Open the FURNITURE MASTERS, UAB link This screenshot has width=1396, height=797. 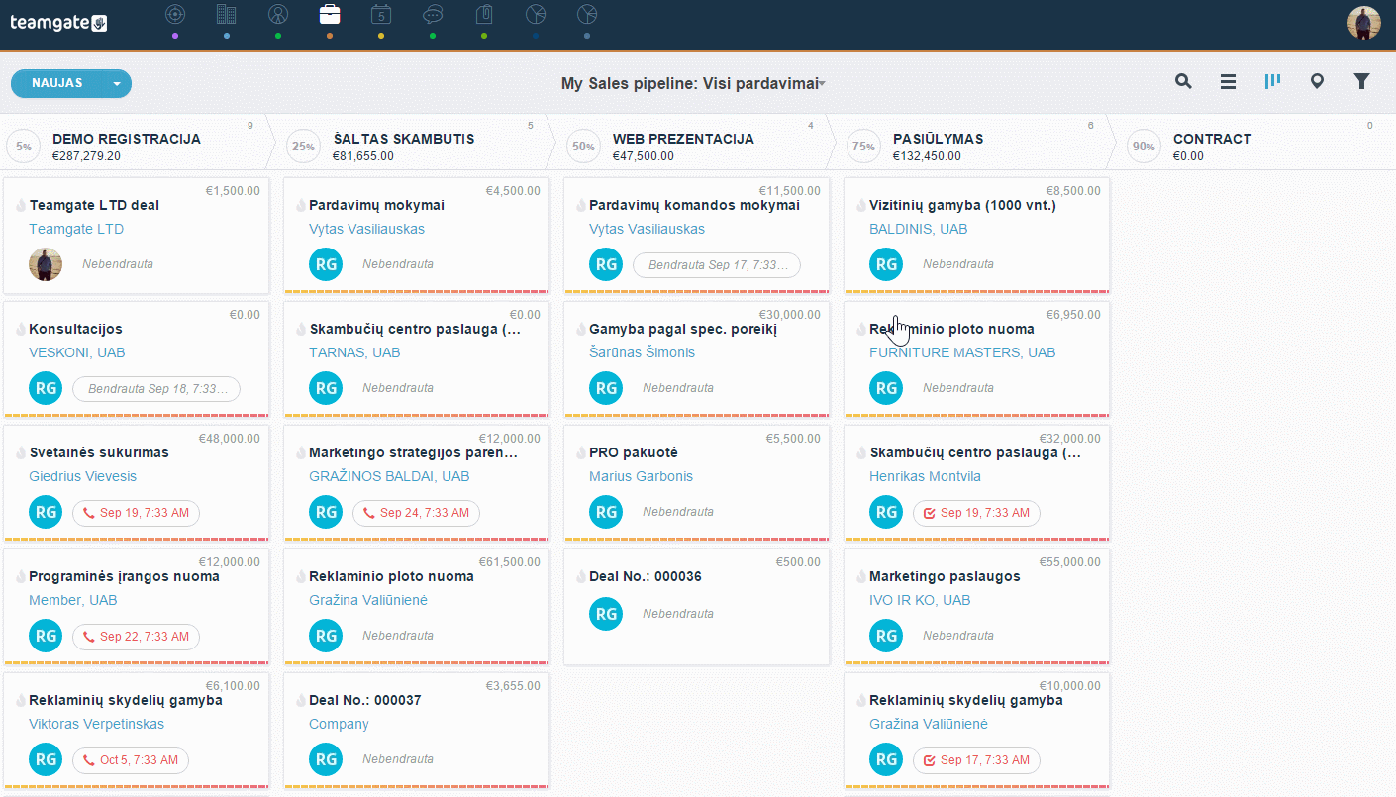tap(962, 352)
